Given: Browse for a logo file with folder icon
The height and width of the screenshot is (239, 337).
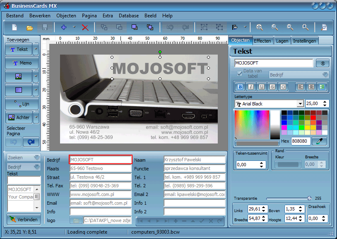Looking at the screenshot, I should (x=76, y=220).
